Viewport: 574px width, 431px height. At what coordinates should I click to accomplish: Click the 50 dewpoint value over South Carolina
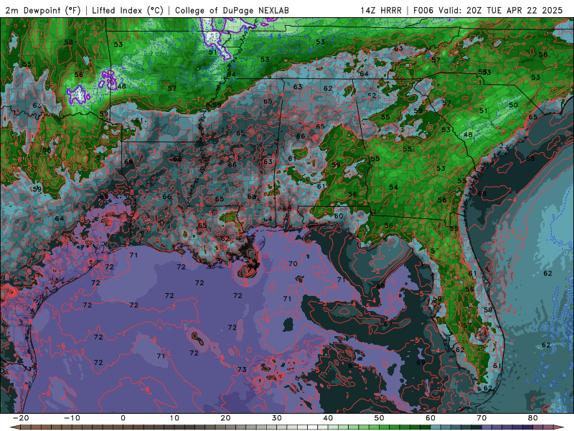click(513, 105)
